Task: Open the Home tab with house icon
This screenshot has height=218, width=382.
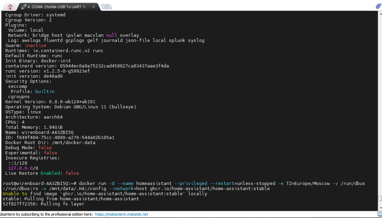Action: [10, 6]
